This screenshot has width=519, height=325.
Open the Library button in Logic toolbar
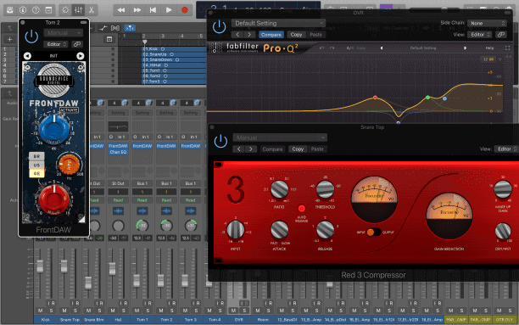coord(9,10)
